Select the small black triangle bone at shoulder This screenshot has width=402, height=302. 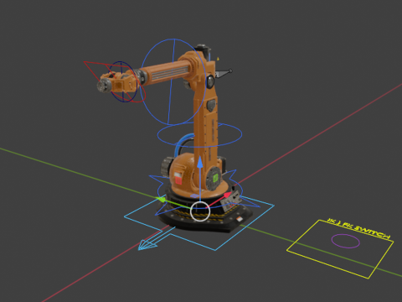(x=223, y=74)
